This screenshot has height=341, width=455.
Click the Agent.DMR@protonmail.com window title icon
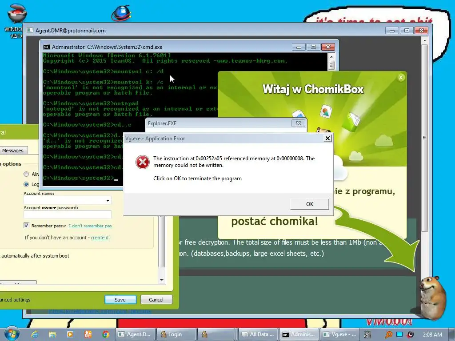click(x=30, y=31)
